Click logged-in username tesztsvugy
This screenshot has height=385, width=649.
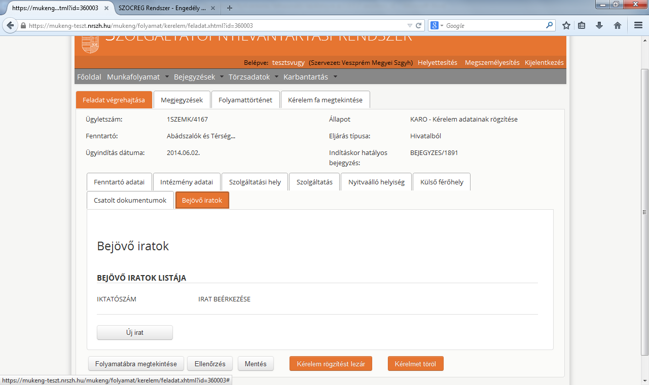click(289, 62)
